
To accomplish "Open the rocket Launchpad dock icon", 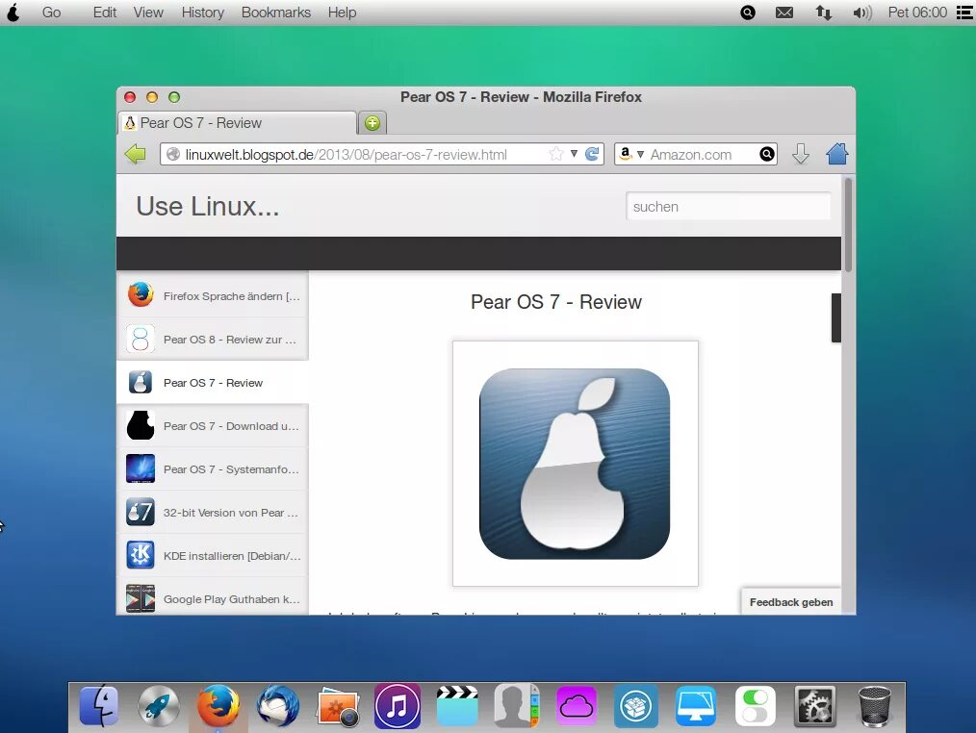I will 158,706.
